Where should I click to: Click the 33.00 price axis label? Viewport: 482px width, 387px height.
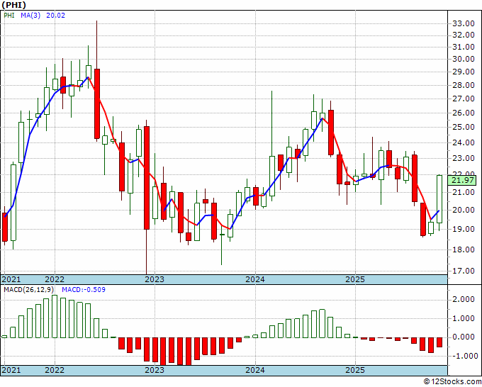coord(464,23)
